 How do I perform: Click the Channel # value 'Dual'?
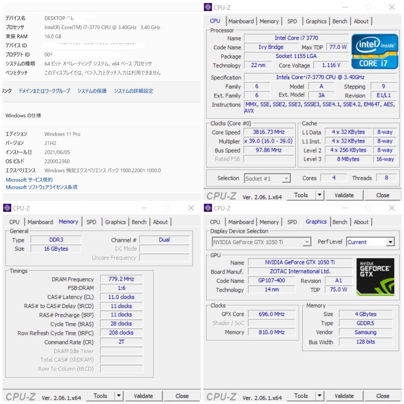(x=164, y=240)
